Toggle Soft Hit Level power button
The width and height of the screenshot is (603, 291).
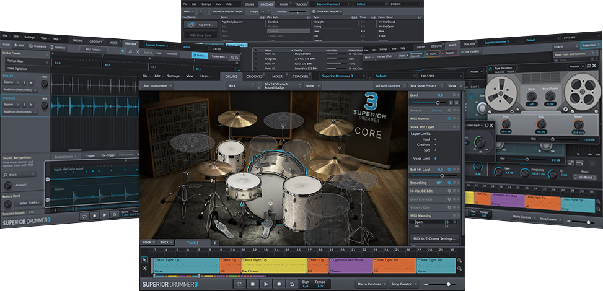(449, 170)
